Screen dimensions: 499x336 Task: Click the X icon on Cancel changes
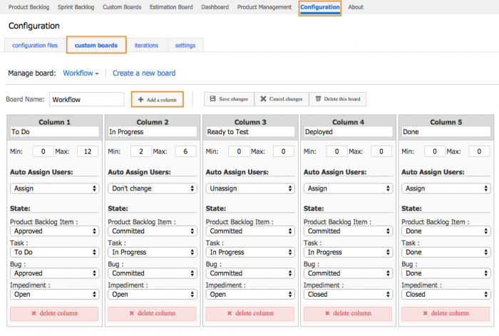(263, 99)
